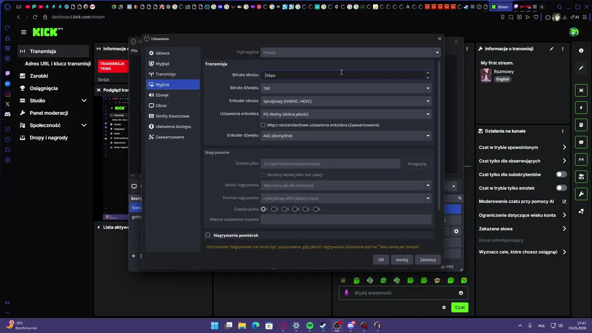The width and height of the screenshot is (592, 333).
Task: Edit stream information with pencil icon
Action: click(551, 49)
